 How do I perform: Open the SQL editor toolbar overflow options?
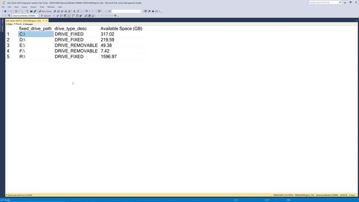pyautogui.click(x=118, y=16)
